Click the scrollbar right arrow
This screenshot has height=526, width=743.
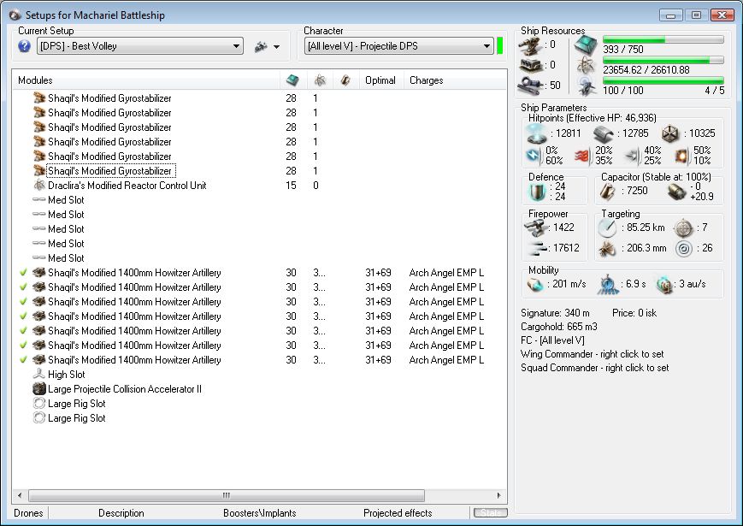tap(499, 495)
